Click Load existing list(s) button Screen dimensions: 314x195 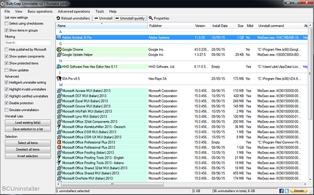(x=28, y=122)
